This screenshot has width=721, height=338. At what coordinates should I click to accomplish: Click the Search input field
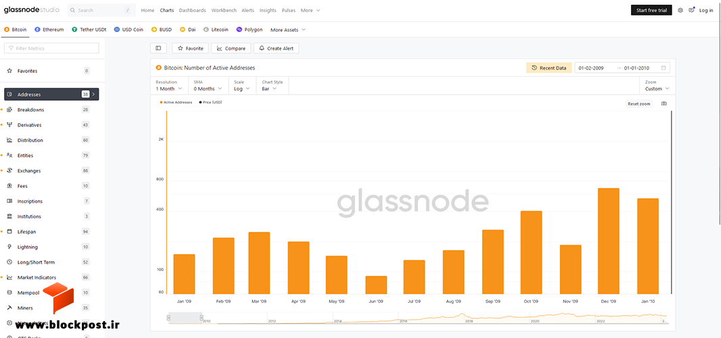pyautogui.click(x=101, y=10)
